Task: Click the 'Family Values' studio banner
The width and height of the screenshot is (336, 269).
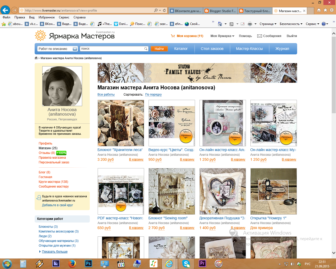Action: tap(197, 73)
